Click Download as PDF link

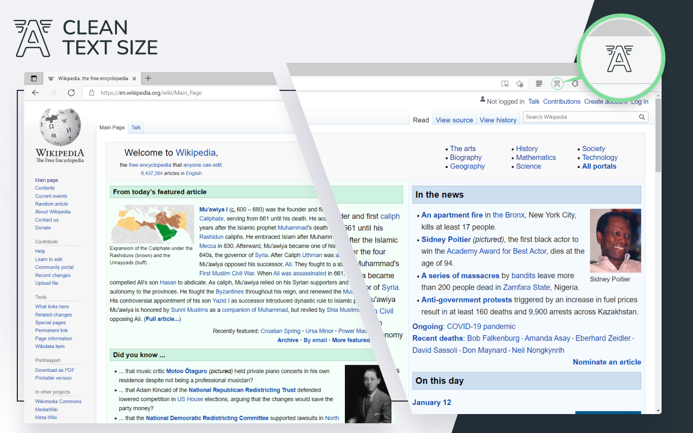pyautogui.click(x=55, y=370)
